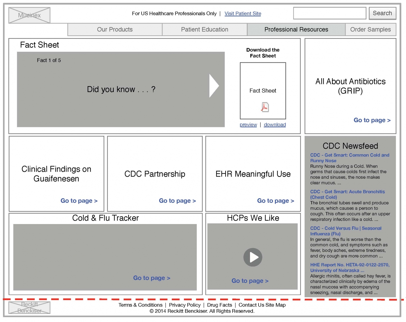Advance to next fact with the white arrow
Viewport: 406px width, 322px height.
coord(214,86)
